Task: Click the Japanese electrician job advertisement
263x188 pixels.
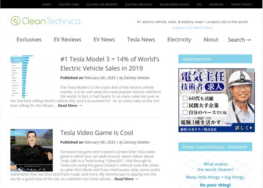Action: point(217,100)
